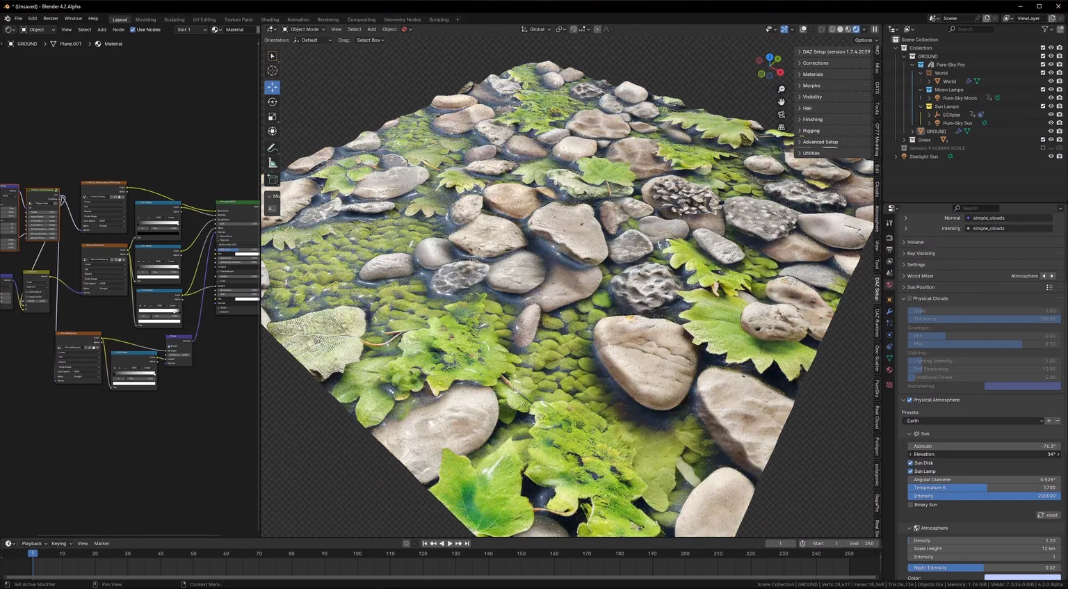
Task: Hide the Grass collection with eye icon
Action: 1051,140
